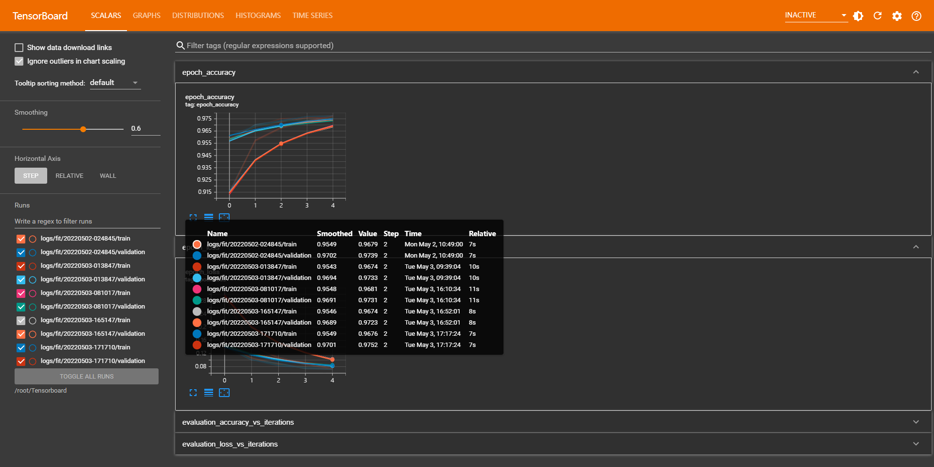Enable Show data download links checkbox
The width and height of the screenshot is (934, 467).
click(19, 48)
